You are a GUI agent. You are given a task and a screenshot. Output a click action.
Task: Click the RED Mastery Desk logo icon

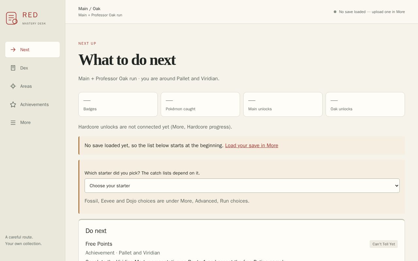tap(11, 18)
